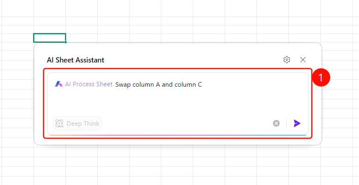
Task: Send the prompt with the purple arrow
Action: click(297, 123)
